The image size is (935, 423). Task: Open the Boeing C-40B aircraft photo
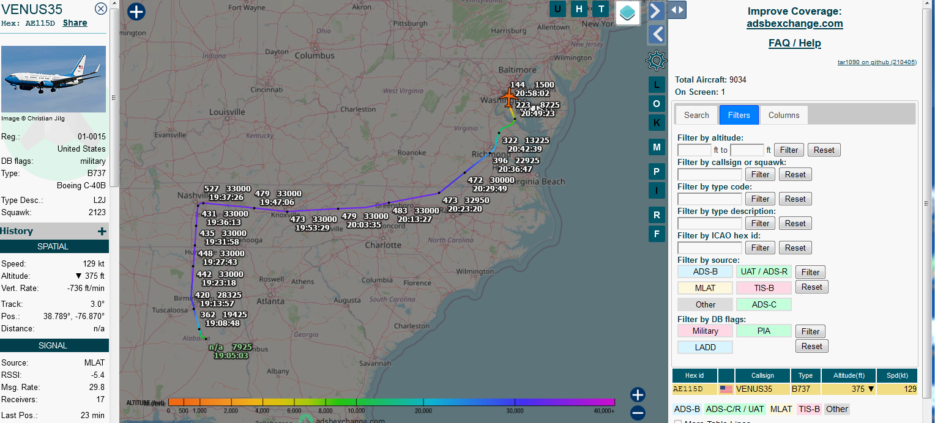coord(54,79)
